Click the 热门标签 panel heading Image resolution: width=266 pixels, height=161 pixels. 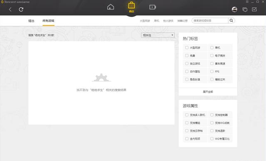click(x=190, y=38)
